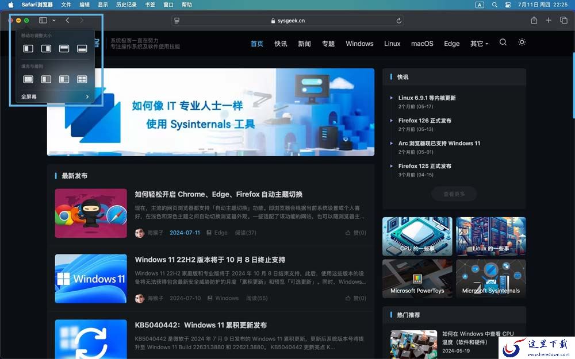This screenshot has height=359, width=575.
Task: Expand the 其它 nav dropdown
Action: pos(479,44)
